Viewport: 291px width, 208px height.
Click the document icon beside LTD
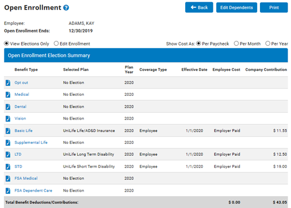8,155
